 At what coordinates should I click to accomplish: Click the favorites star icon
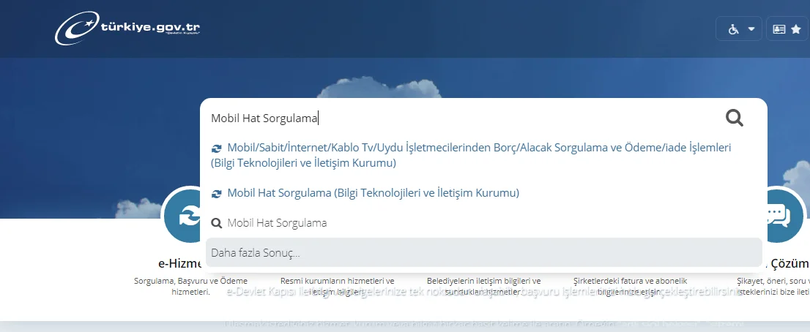click(x=796, y=29)
